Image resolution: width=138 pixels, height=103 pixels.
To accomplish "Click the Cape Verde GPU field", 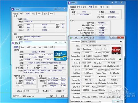I will [87, 49].
